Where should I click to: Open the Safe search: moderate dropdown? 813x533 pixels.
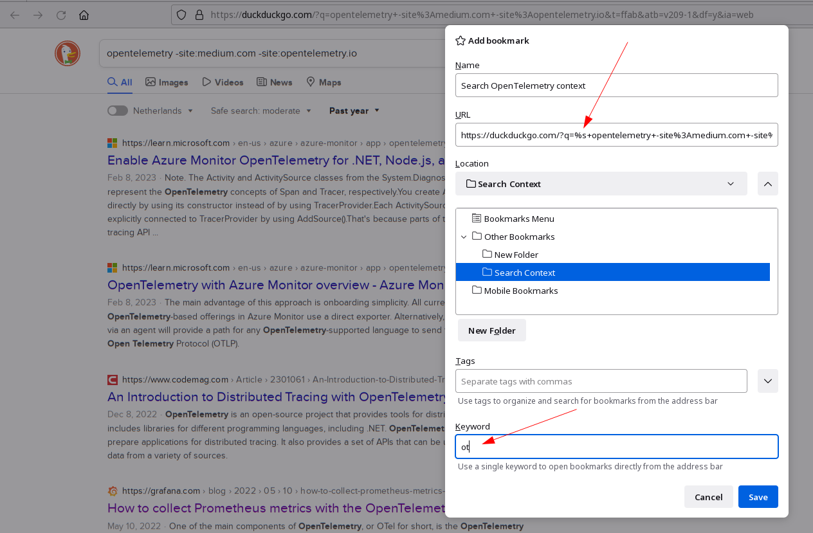[261, 111]
